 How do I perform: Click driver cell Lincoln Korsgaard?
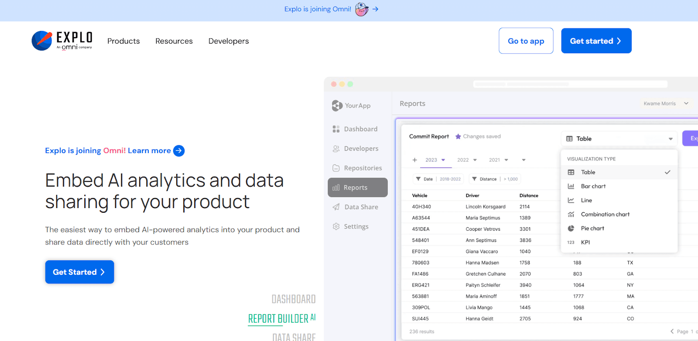(486, 207)
